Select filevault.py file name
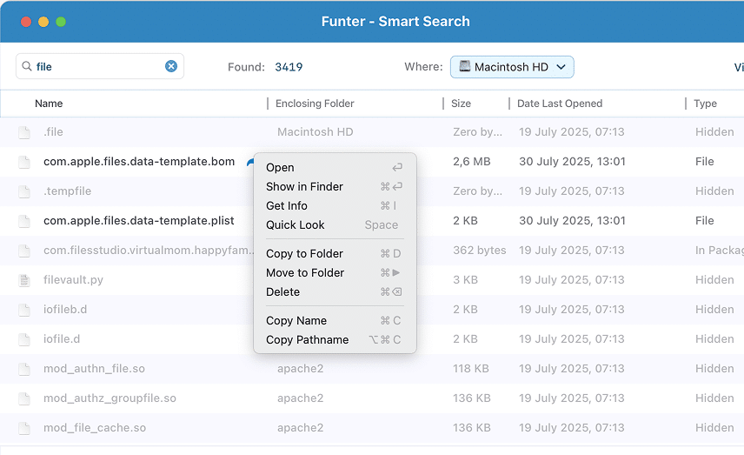 73,280
